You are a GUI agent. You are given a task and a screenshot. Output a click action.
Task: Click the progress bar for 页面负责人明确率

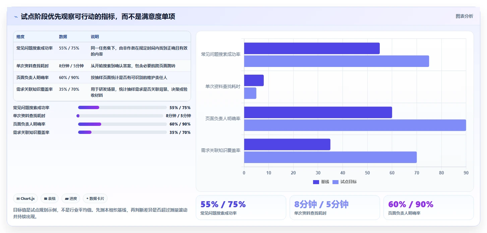coord(122,124)
